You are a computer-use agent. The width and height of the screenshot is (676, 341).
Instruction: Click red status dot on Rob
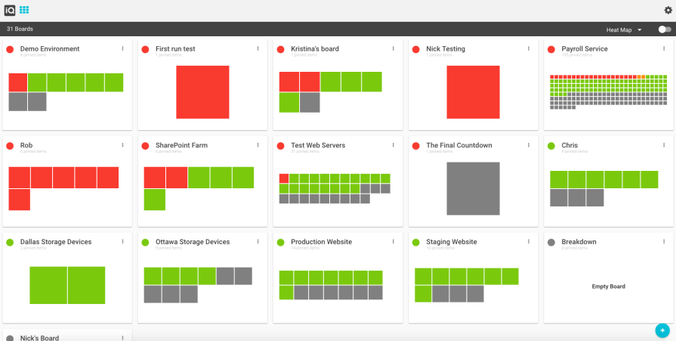(x=10, y=146)
